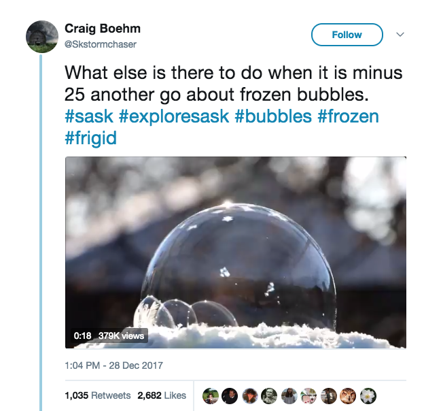Open the tweet options chevron menu
Viewport: 424px width, 411px height.
pos(400,35)
